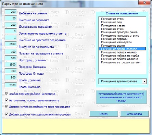Click the 'Прозорец: От пода' field
The image size is (152, 135).
point(11,71)
